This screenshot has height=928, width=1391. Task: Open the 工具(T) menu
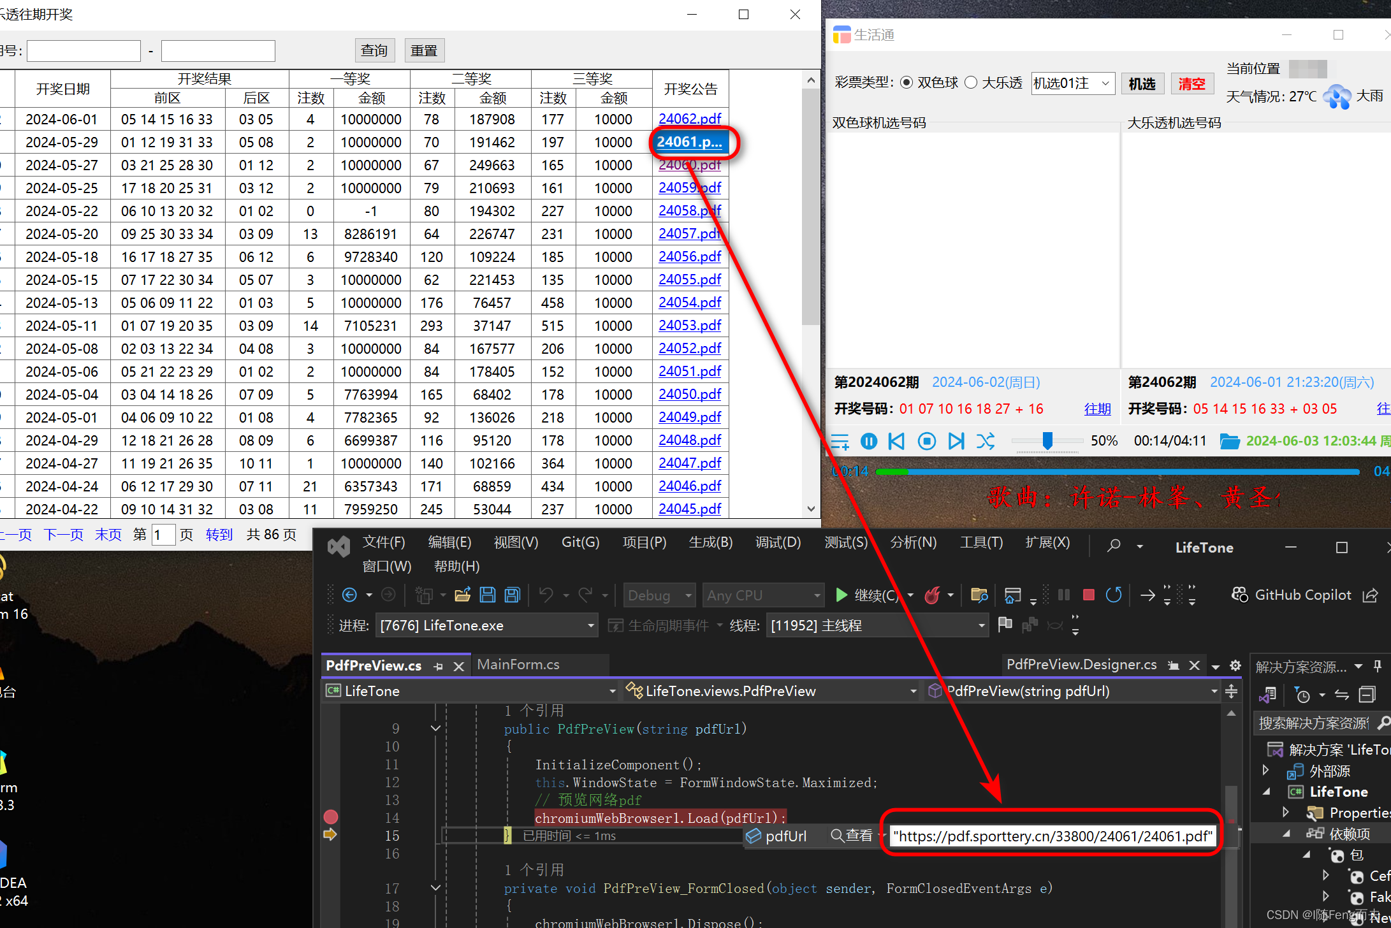[982, 542]
